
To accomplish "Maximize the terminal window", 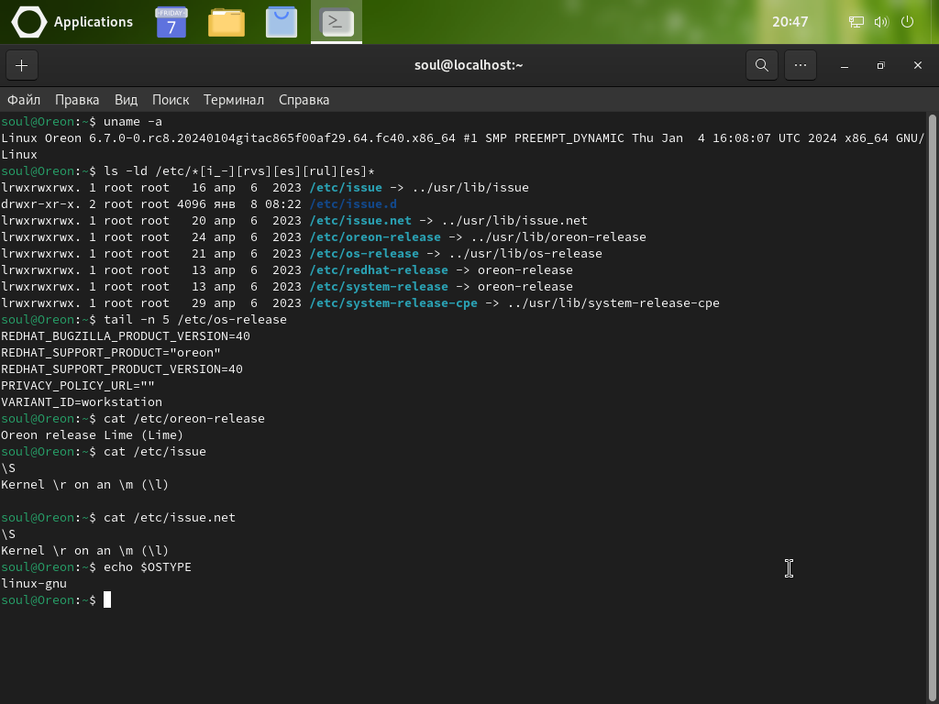I will 880,65.
